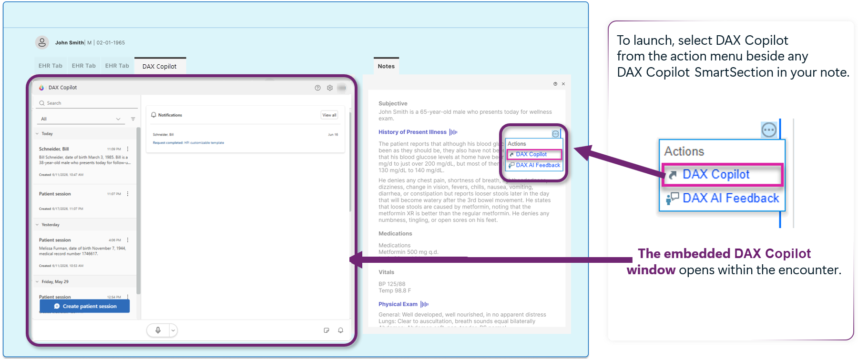858x359 pixels.
Task: Click the BP 125/88 vitals value
Action: coord(392,284)
